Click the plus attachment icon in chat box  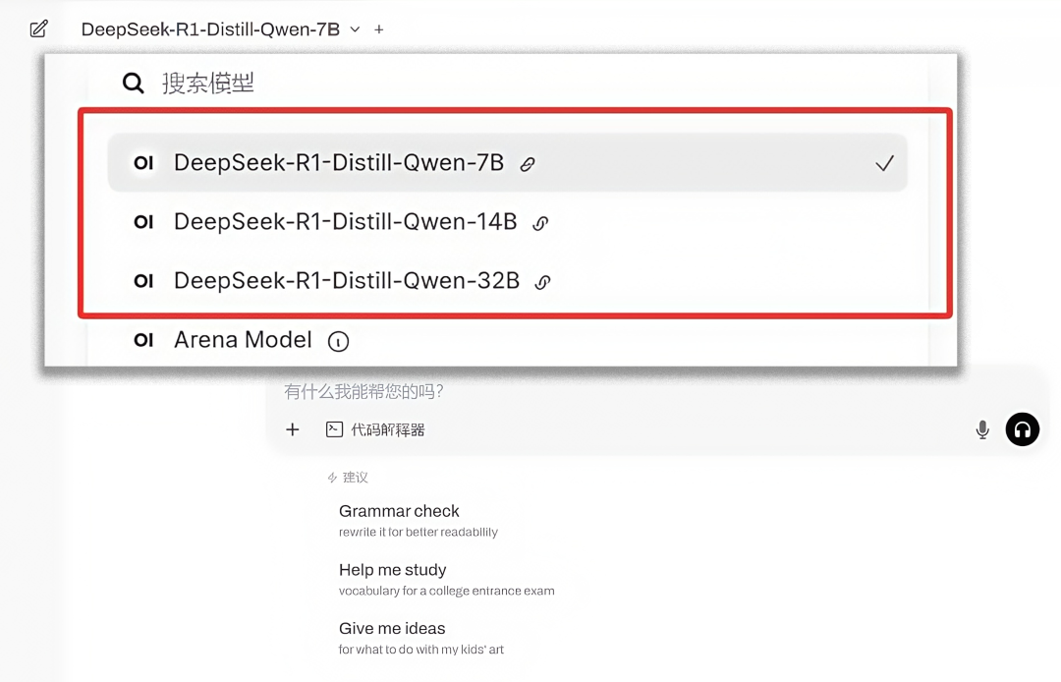(292, 429)
